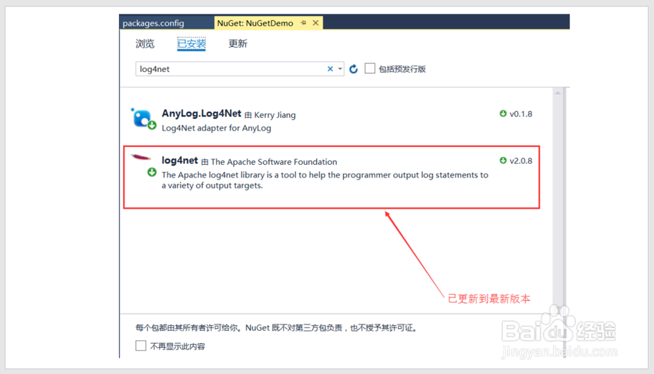Select the log4net feather logo
Screen dimensions: 654x374
[141, 157]
